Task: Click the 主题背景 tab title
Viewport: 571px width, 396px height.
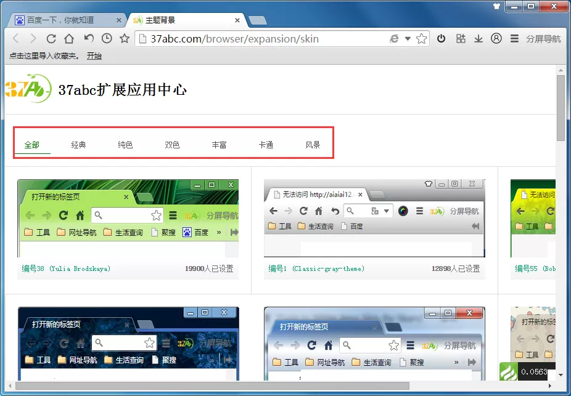Action: click(x=160, y=20)
